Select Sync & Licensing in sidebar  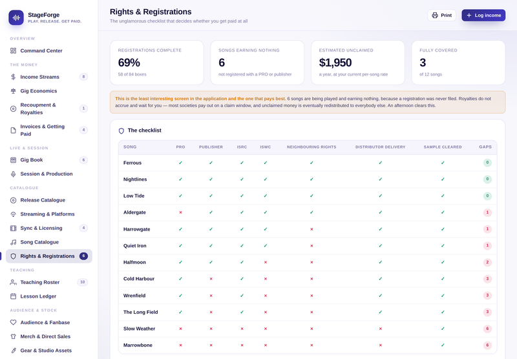click(x=49, y=228)
